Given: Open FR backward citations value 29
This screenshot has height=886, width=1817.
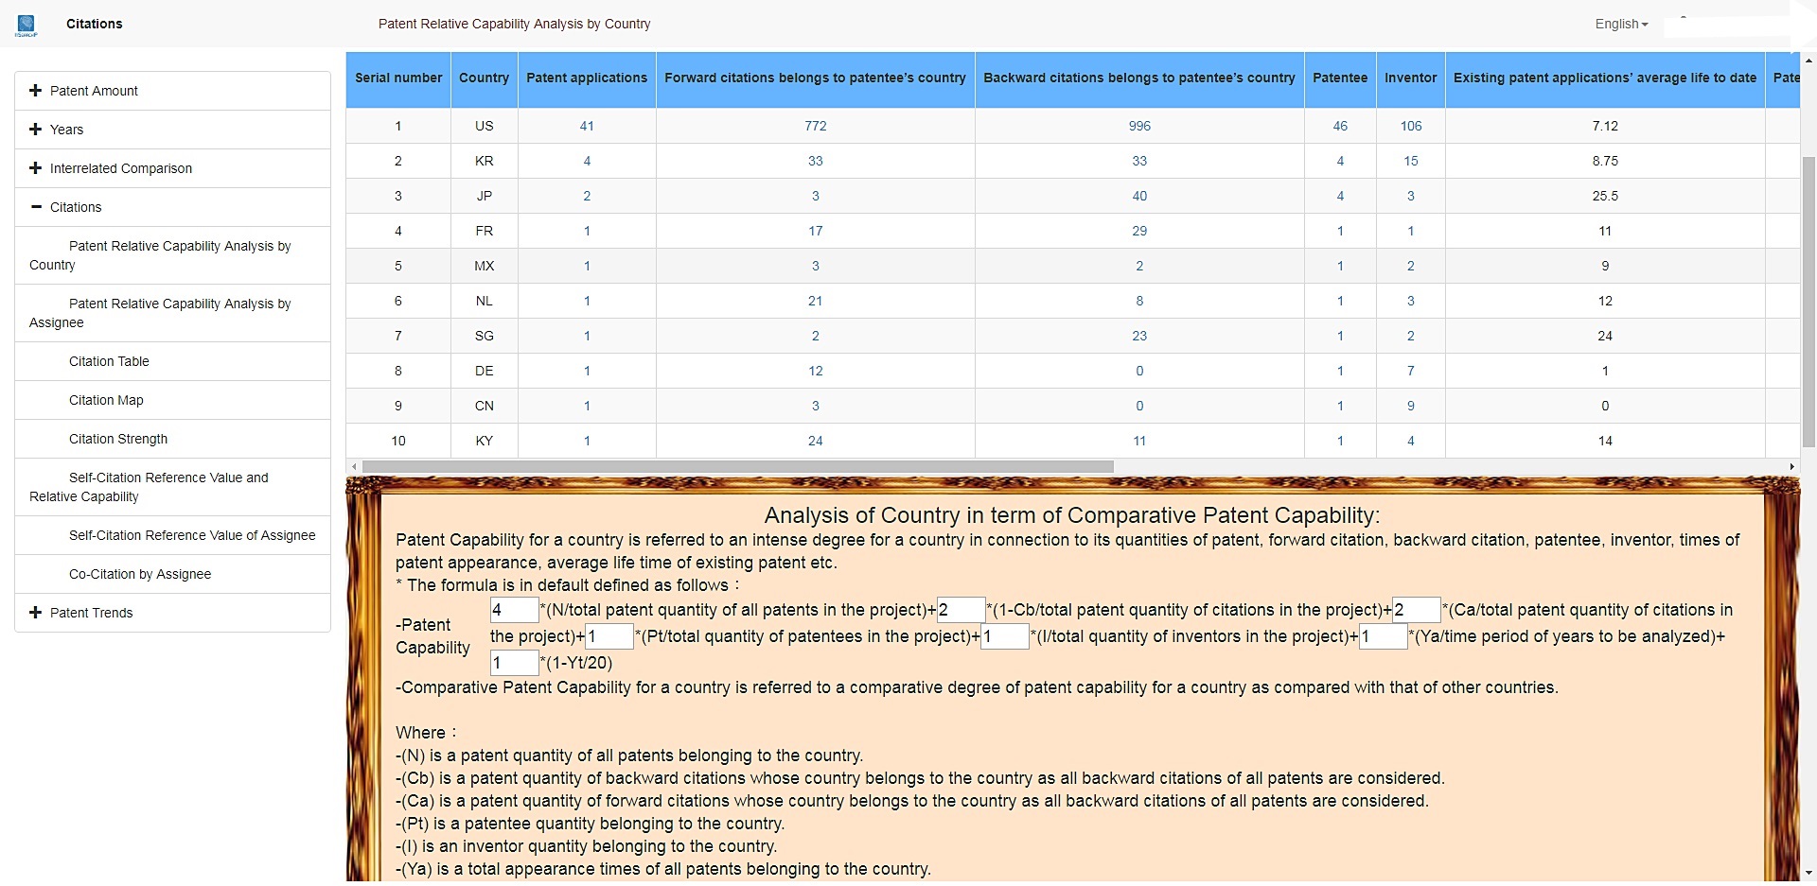Looking at the screenshot, I should click(1139, 231).
